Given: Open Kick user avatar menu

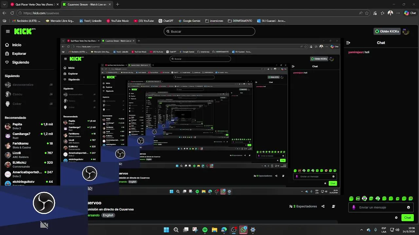Looking at the screenshot, I should (406, 31).
